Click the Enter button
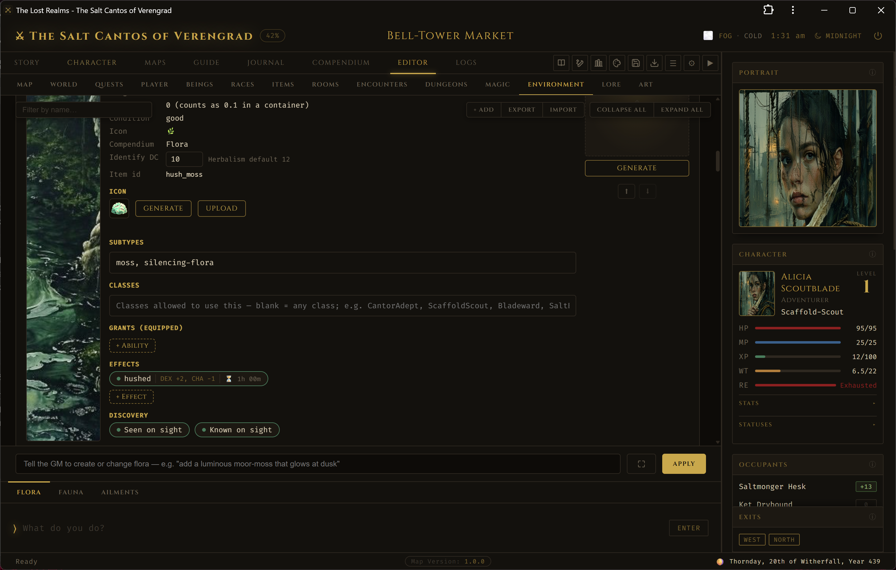This screenshot has height=570, width=896. click(688, 528)
